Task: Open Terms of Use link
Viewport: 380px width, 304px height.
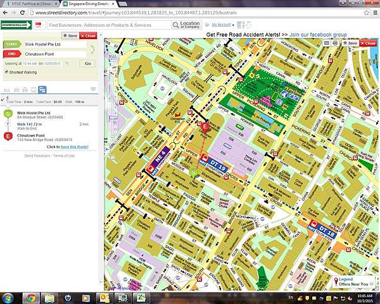Action: 64,155
